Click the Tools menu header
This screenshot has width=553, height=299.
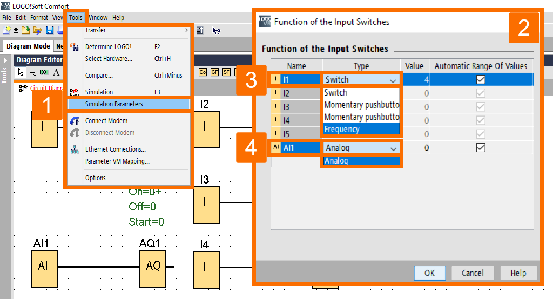[76, 18]
